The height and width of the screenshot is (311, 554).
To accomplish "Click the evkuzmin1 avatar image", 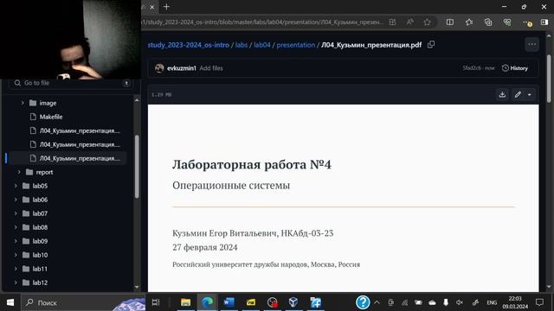I will click(x=159, y=68).
